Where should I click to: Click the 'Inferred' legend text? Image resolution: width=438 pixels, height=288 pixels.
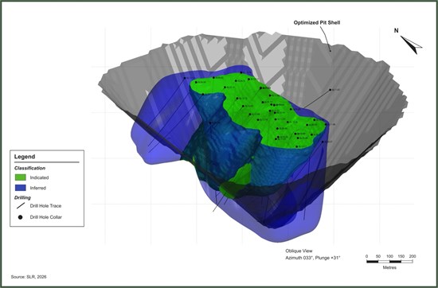pyautogui.click(x=38, y=188)
